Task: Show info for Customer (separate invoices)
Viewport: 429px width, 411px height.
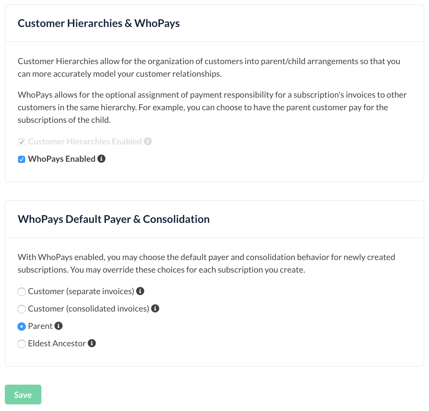Action: coord(140,291)
